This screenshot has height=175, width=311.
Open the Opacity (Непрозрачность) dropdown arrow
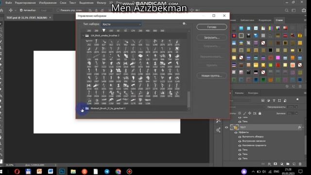click(x=297, y=107)
